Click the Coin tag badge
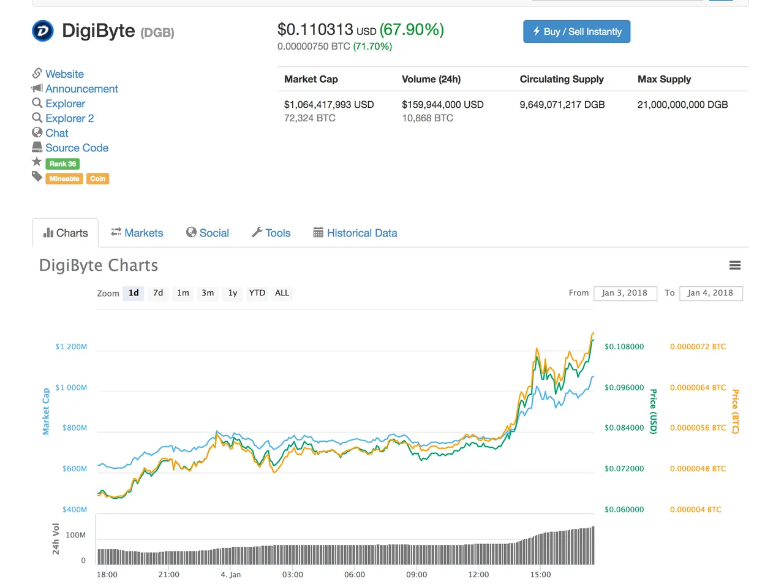This screenshot has width=784, height=584. pyautogui.click(x=97, y=178)
